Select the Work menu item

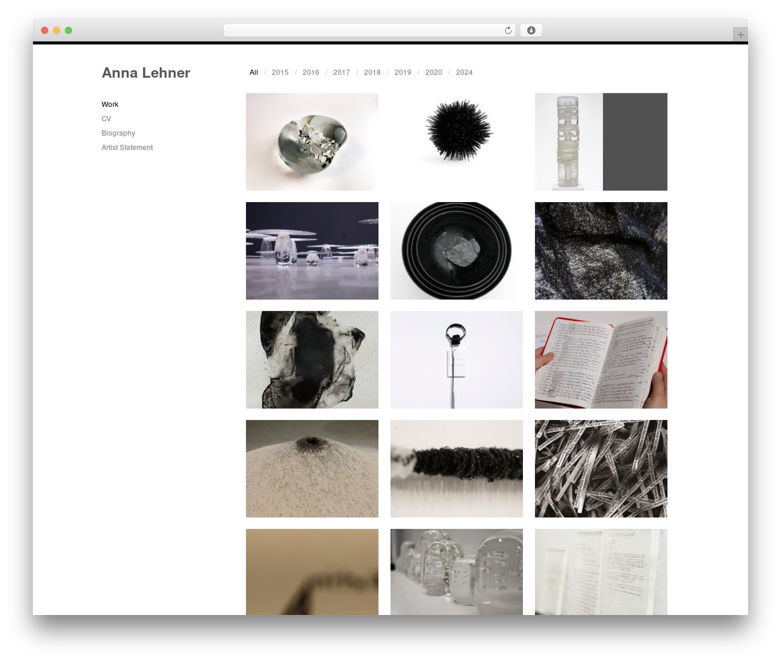pos(110,104)
